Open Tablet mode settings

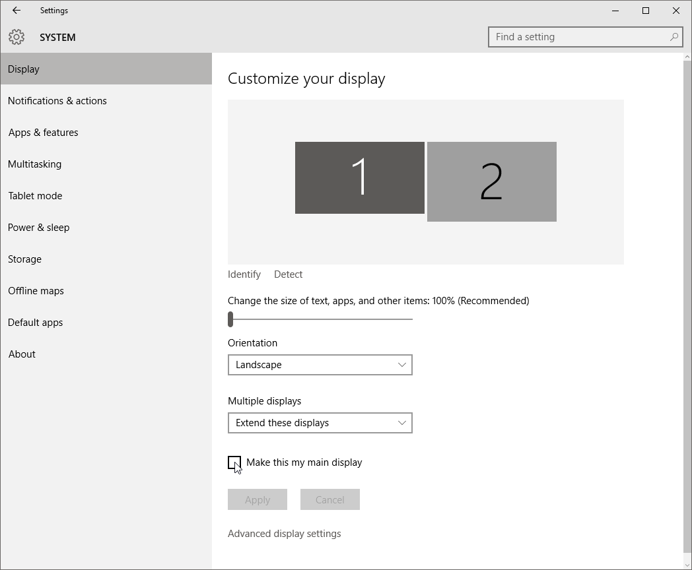click(106, 196)
